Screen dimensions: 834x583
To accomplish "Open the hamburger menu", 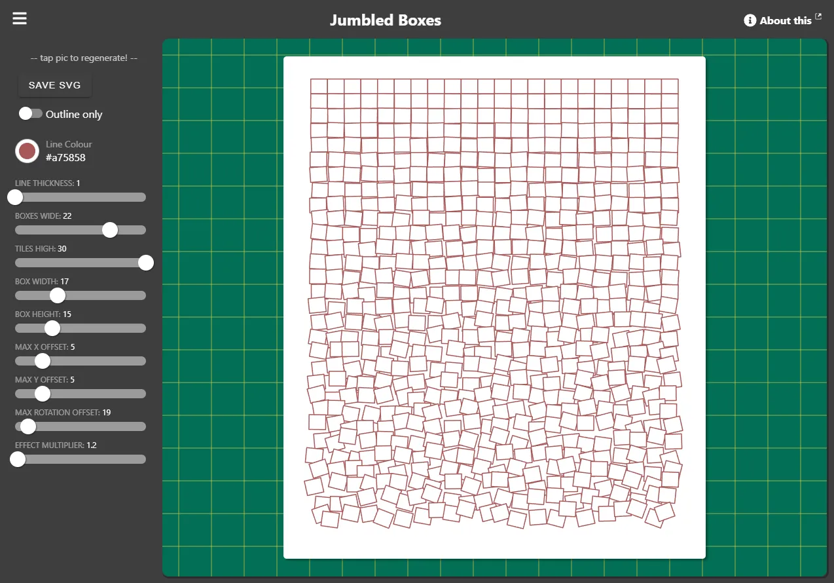I will coord(20,18).
